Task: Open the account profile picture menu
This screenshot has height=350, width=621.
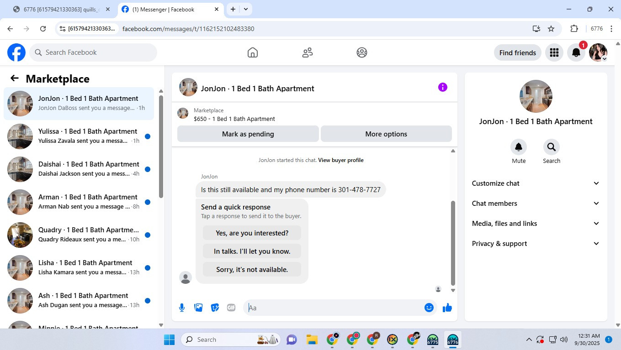Action: coord(598,52)
